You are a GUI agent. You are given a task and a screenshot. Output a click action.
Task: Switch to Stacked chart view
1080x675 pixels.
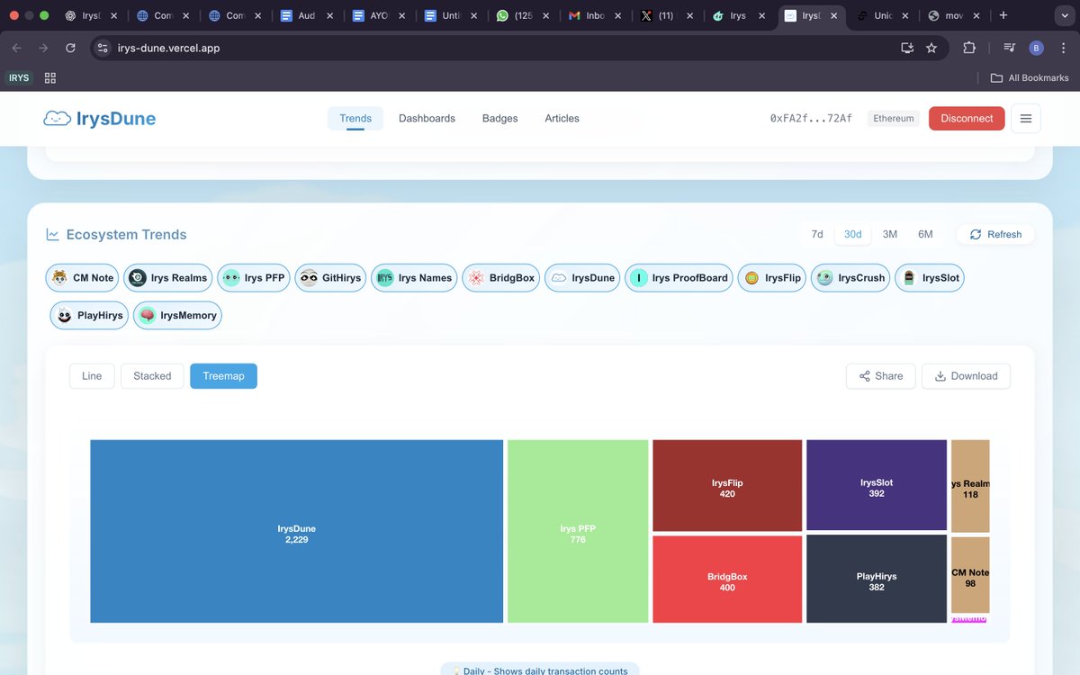pyautogui.click(x=152, y=376)
